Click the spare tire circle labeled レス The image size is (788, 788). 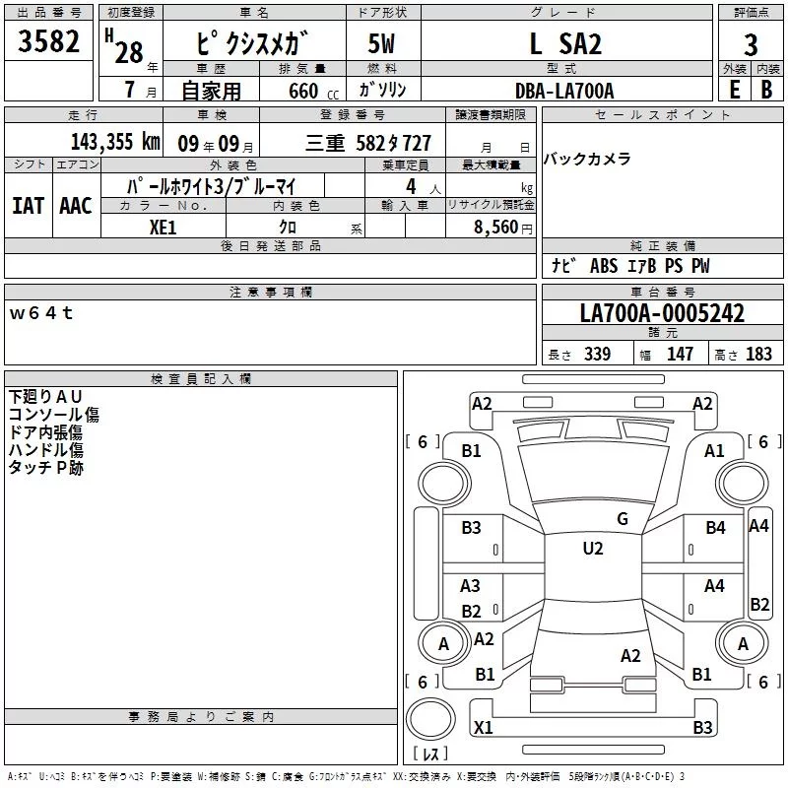(x=431, y=724)
